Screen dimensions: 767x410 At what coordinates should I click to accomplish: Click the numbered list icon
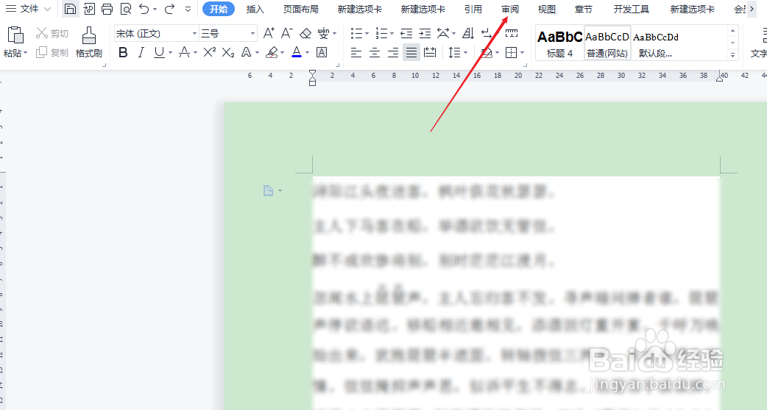381,33
